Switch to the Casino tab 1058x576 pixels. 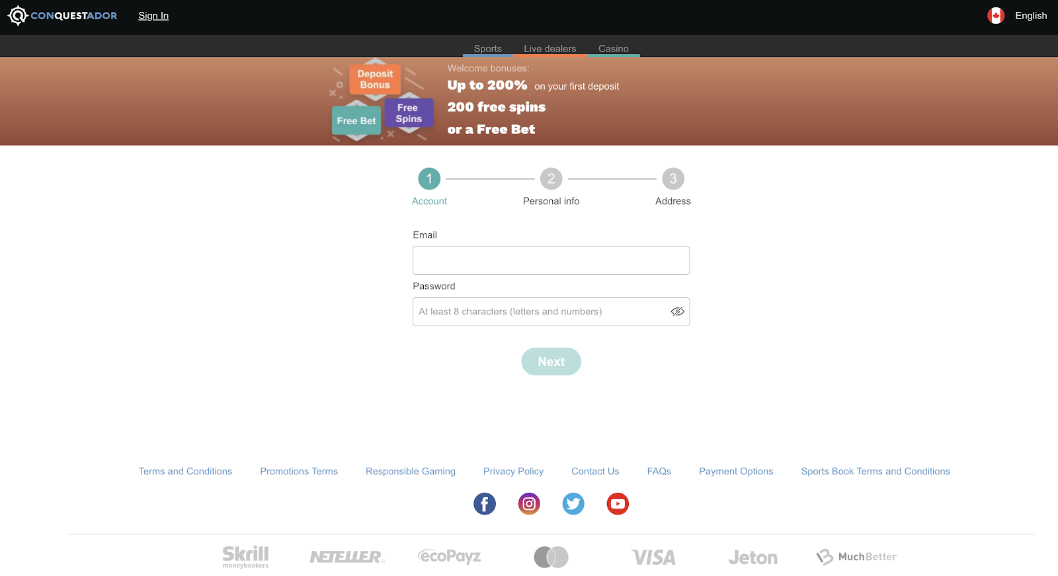tap(614, 49)
